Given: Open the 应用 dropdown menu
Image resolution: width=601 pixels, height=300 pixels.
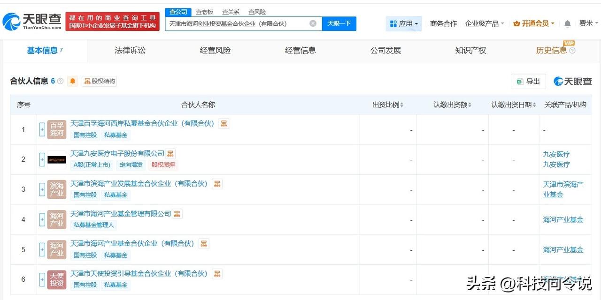Looking at the screenshot, I should tap(404, 23).
